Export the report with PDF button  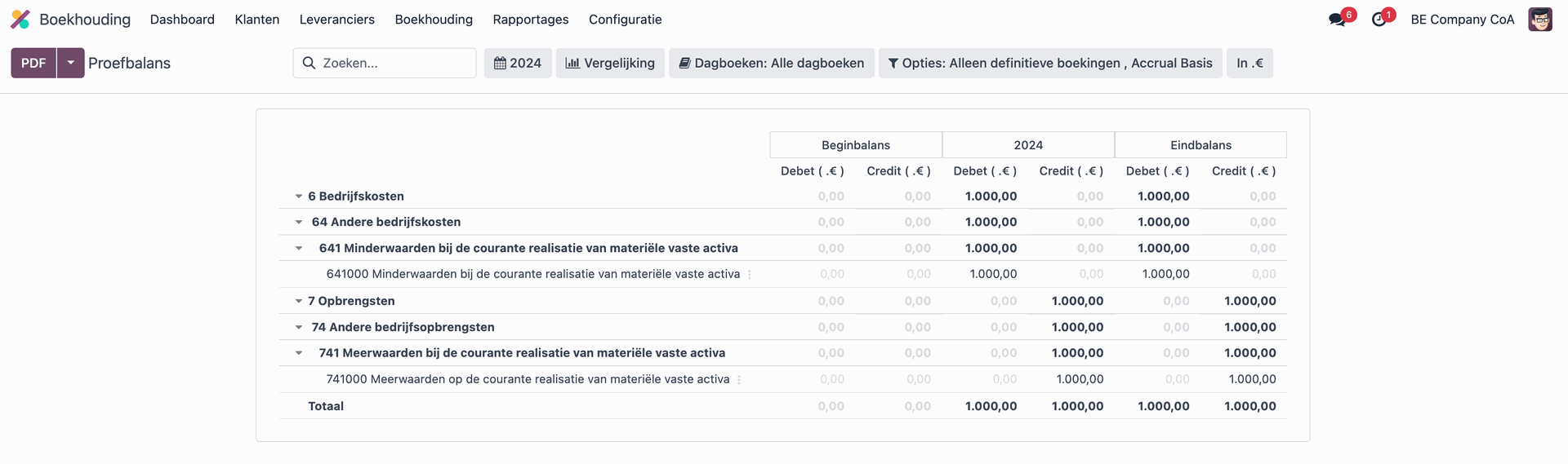[x=33, y=63]
